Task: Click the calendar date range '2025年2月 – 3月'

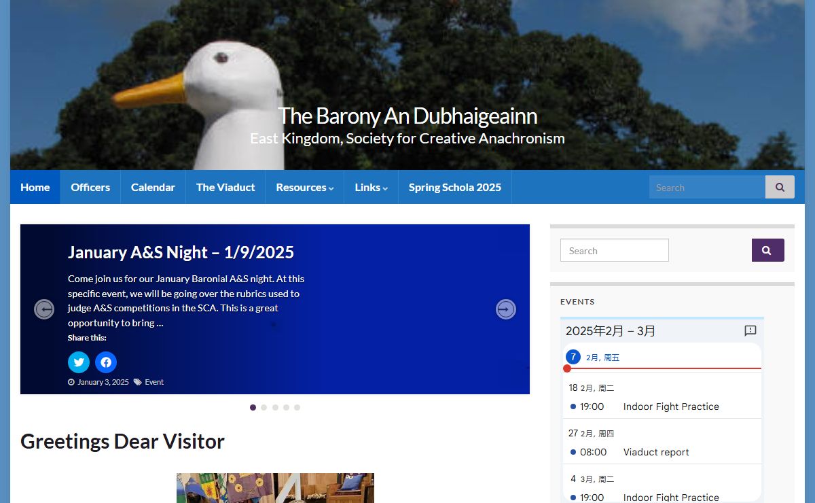Action: (611, 331)
